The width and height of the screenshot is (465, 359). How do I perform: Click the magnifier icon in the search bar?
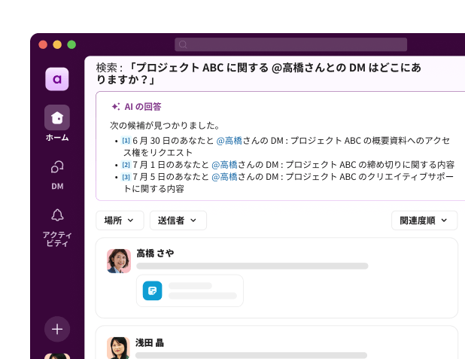point(183,44)
